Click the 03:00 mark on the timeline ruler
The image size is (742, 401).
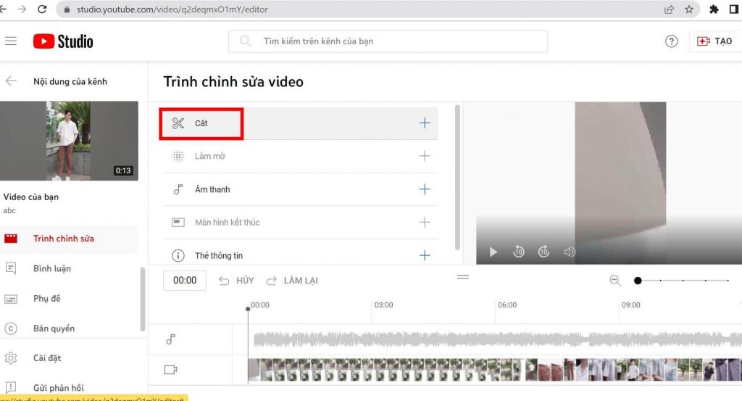coord(383,305)
